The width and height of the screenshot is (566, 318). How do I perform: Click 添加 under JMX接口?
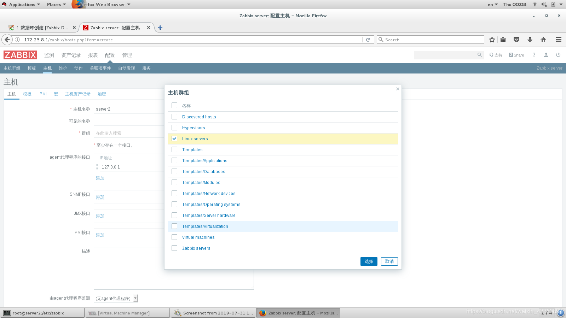point(100,216)
